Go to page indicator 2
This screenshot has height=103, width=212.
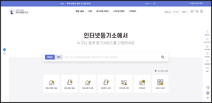pyautogui.click(x=4, y=53)
